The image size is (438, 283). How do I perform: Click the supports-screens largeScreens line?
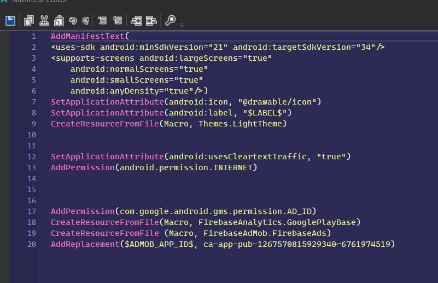161,58
